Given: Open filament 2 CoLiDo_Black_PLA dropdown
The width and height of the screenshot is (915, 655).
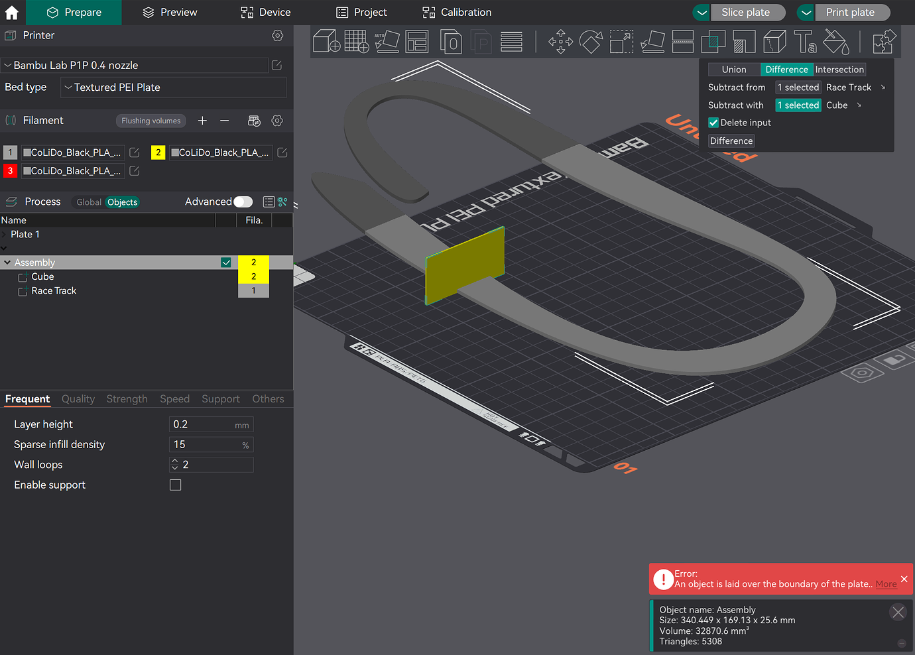Looking at the screenshot, I should (220, 152).
